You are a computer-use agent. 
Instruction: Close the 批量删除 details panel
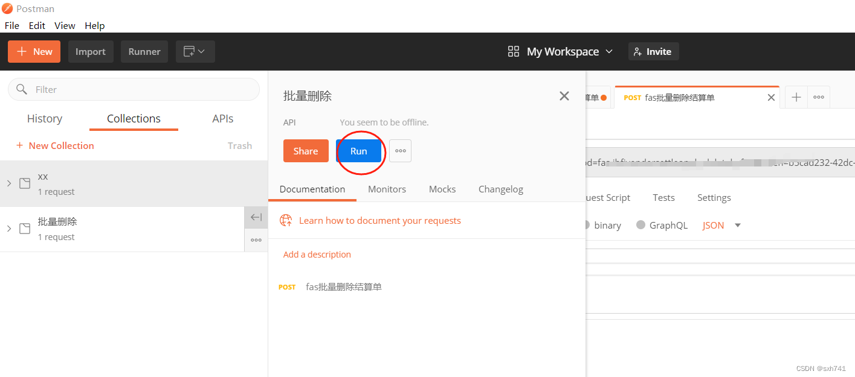coord(564,96)
